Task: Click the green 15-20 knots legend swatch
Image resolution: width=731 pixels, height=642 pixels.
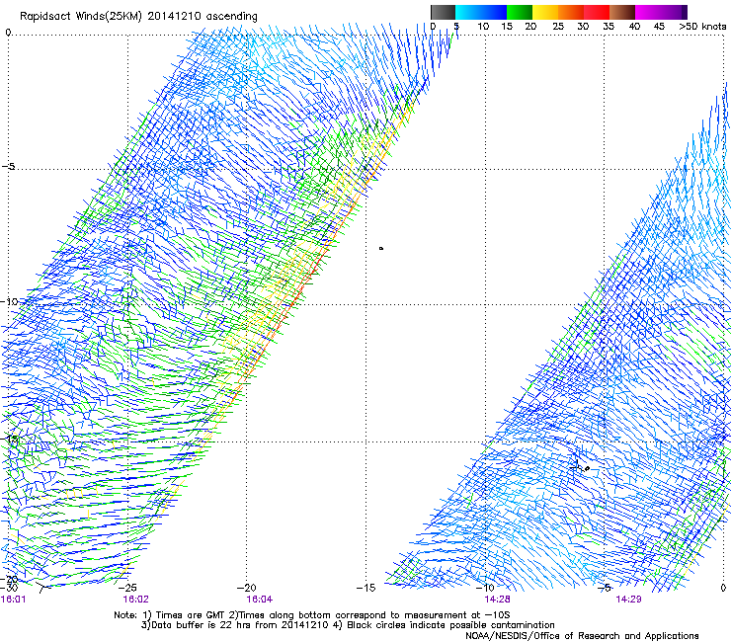Action: point(520,12)
